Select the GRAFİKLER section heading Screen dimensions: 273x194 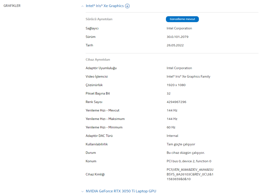click(12, 6)
